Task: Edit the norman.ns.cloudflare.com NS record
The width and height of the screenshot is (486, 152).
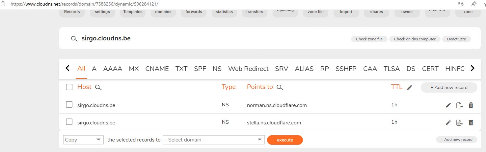Action: click(448, 105)
